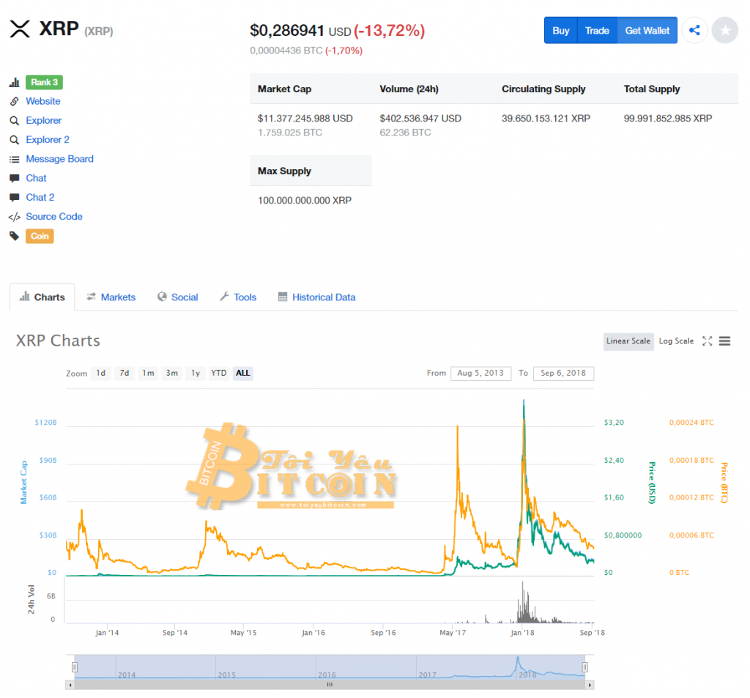Toggle the Price (BTC) axis series label
This screenshot has height=698, width=750.
pyautogui.click(x=724, y=482)
